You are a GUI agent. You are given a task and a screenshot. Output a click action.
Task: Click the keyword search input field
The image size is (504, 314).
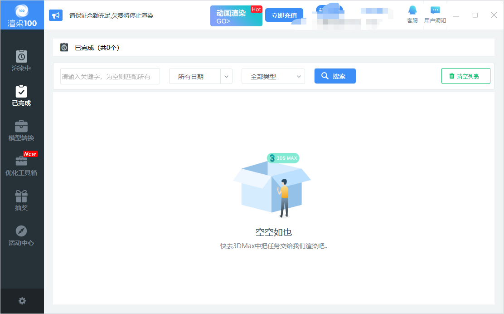click(x=110, y=76)
